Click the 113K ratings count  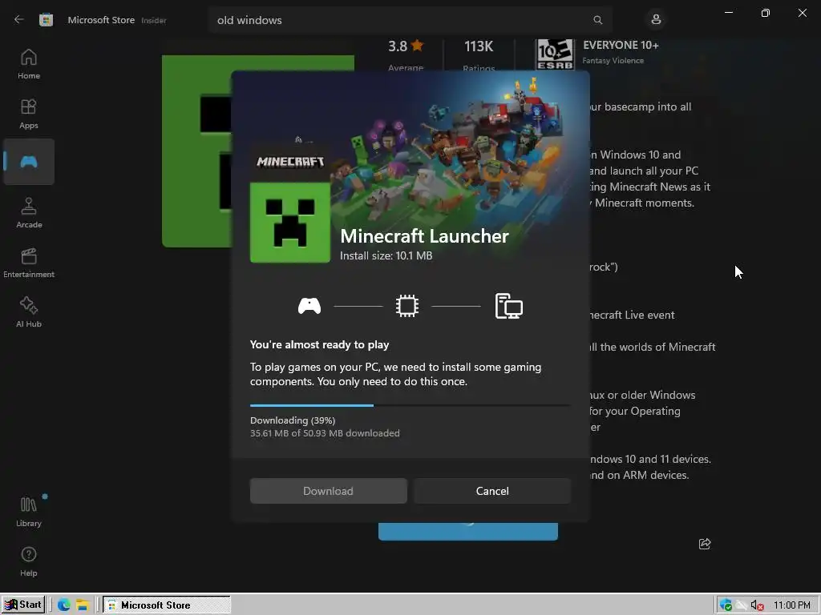click(479, 46)
